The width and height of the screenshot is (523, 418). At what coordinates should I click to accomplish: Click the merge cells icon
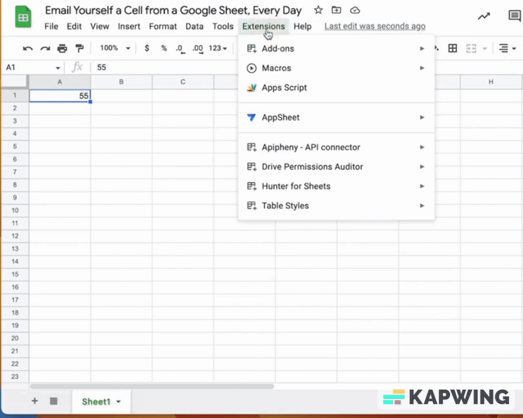point(471,48)
